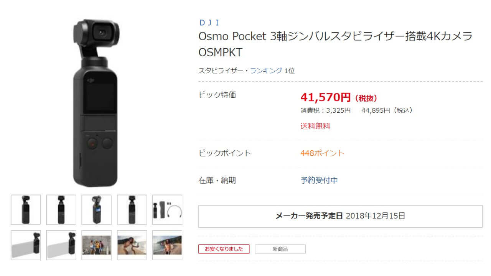Select the thumbnail with blue screen lit
This screenshot has height=276, width=491.
tap(97, 209)
